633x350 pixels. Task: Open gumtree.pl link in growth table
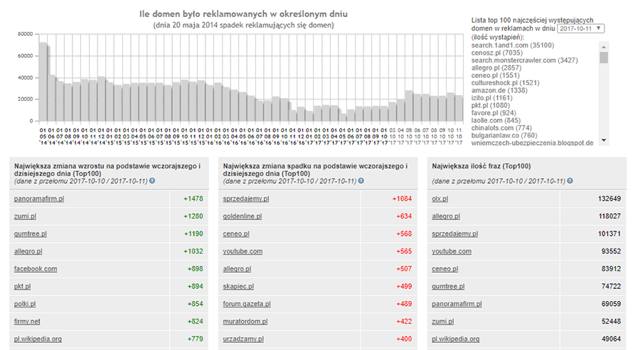click(x=31, y=234)
